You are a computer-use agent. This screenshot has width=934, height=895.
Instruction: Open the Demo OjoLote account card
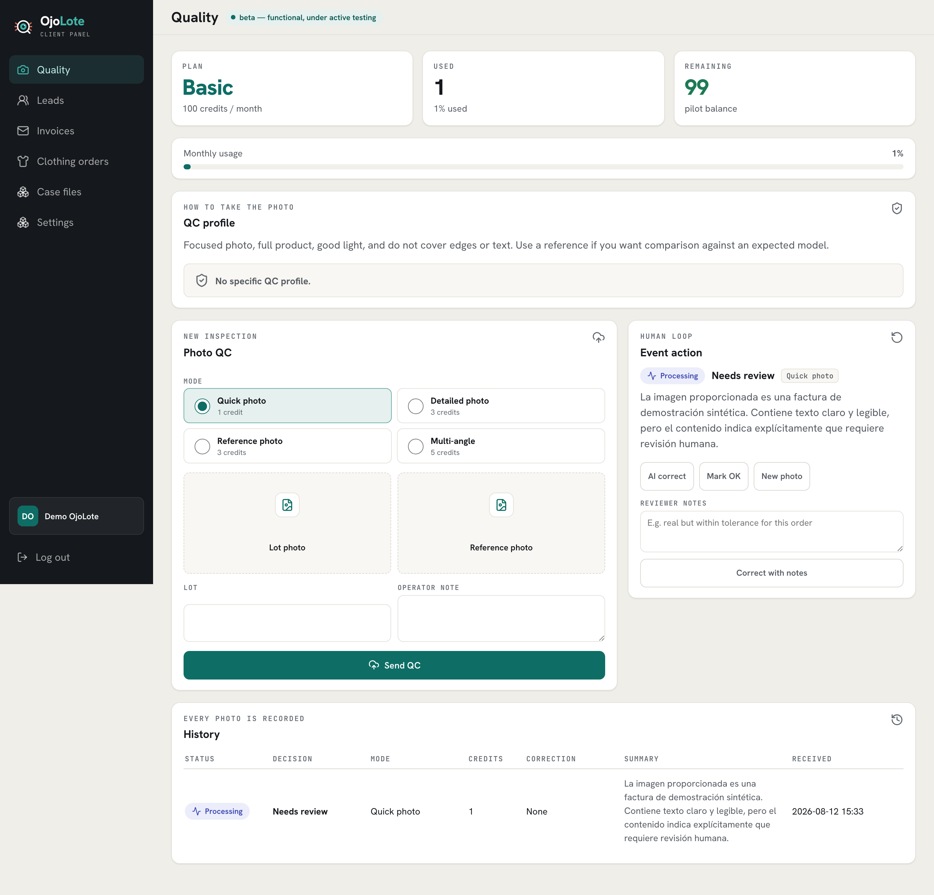coord(76,516)
